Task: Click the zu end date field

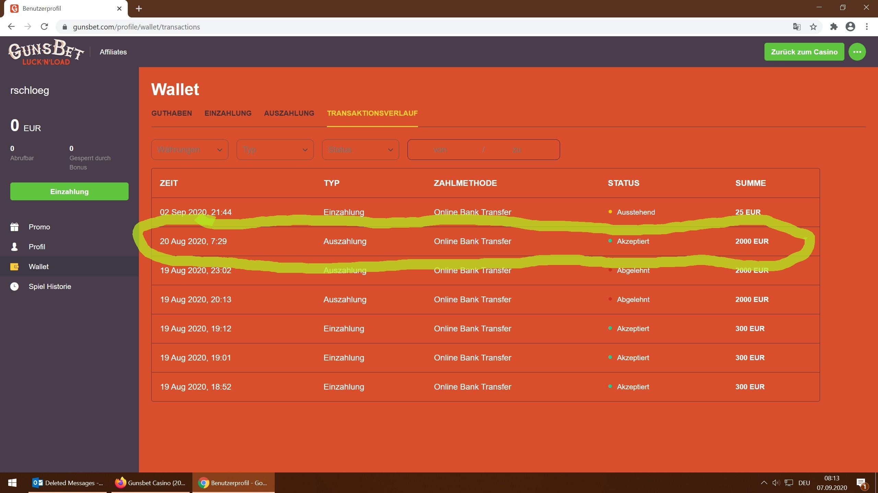Action: coord(517,150)
